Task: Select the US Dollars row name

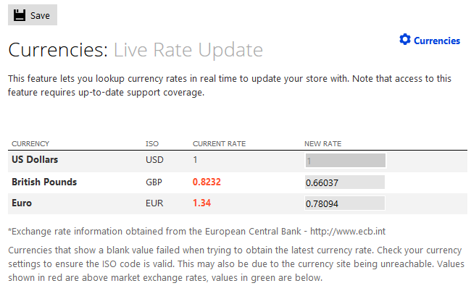Action: tap(35, 159)
